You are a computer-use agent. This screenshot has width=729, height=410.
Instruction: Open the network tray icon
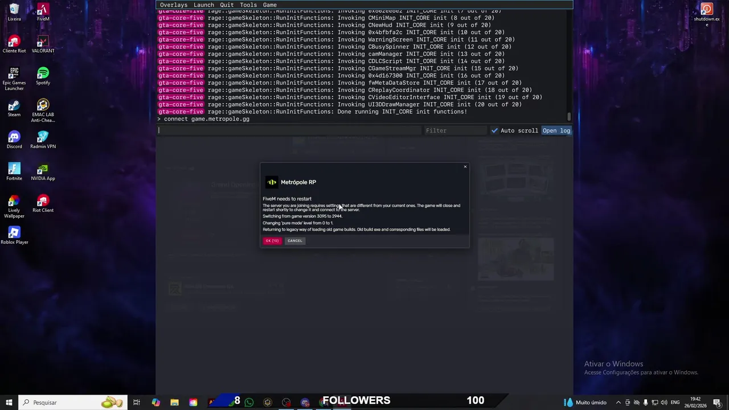[x=655, y=403]
